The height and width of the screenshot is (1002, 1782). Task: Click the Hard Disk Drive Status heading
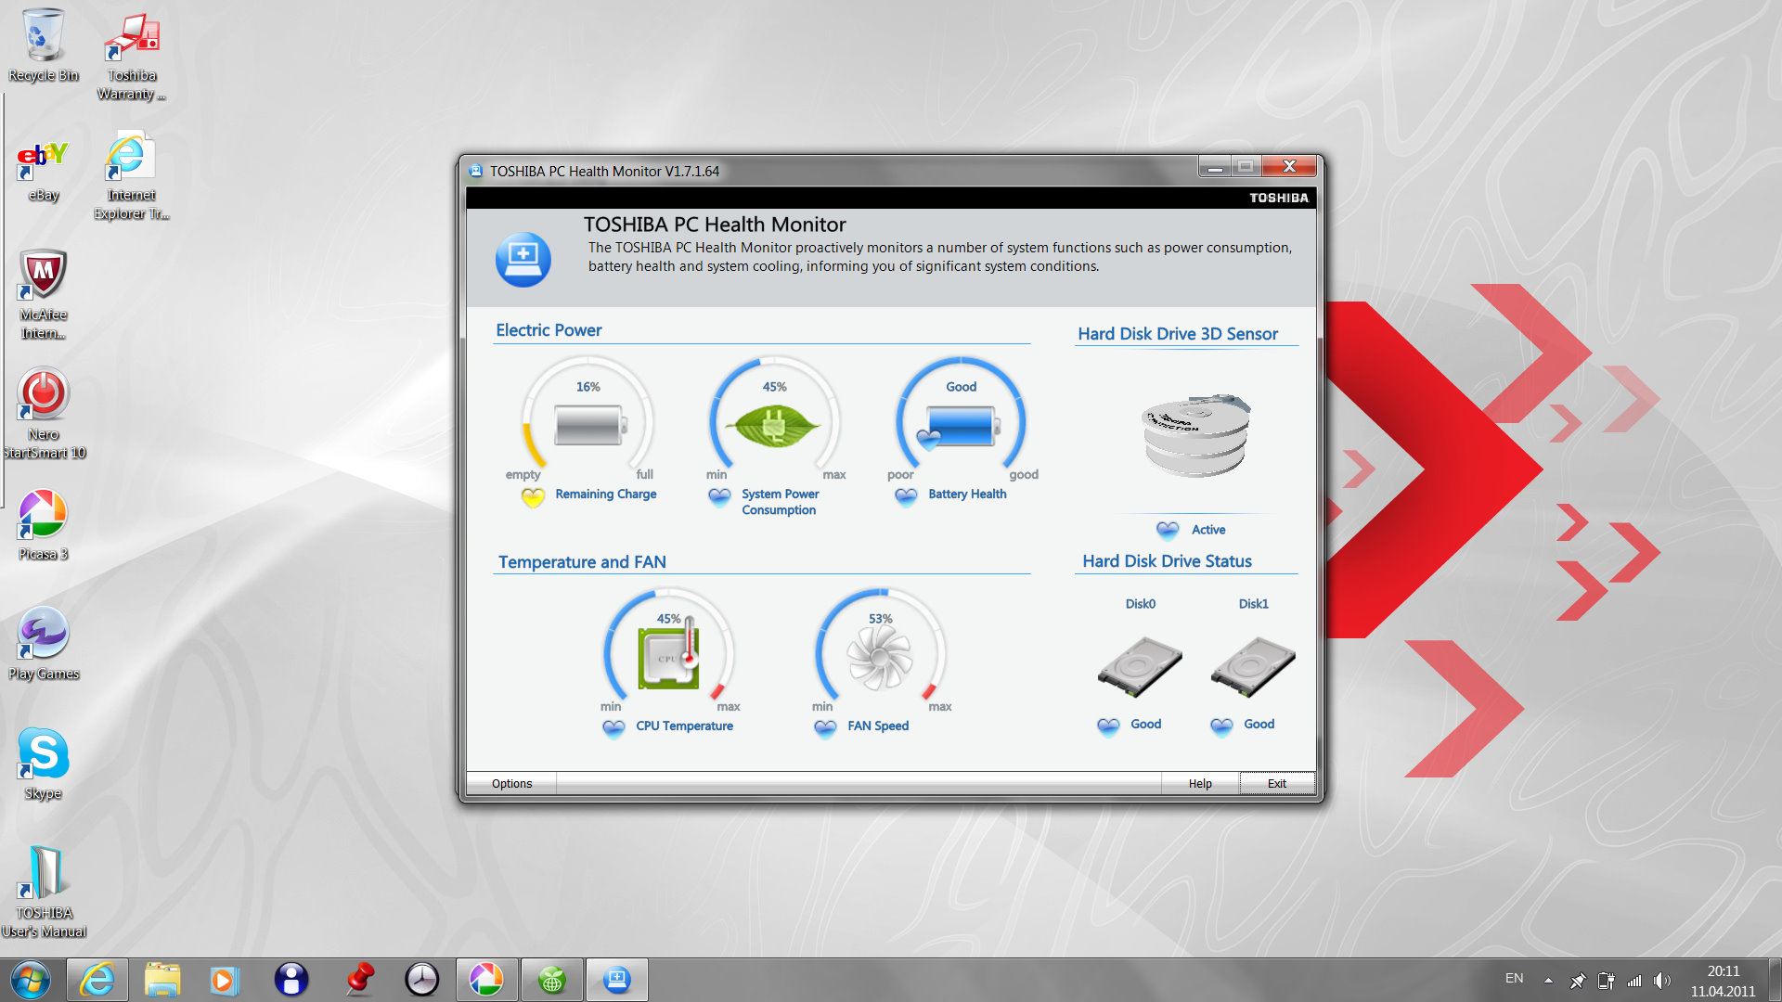pyautogui.click(x=1167, y=561)
